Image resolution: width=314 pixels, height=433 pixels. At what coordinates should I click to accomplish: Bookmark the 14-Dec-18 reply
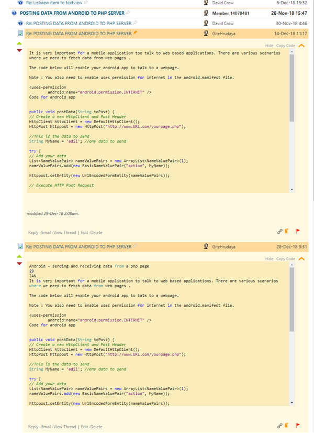(x=286, y=231)
